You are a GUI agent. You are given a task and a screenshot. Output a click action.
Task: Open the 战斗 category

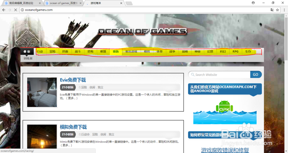tap(78, 52)
